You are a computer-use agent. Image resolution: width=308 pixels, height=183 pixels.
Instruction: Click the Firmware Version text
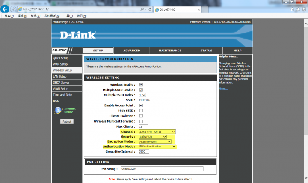coord(220,22)
